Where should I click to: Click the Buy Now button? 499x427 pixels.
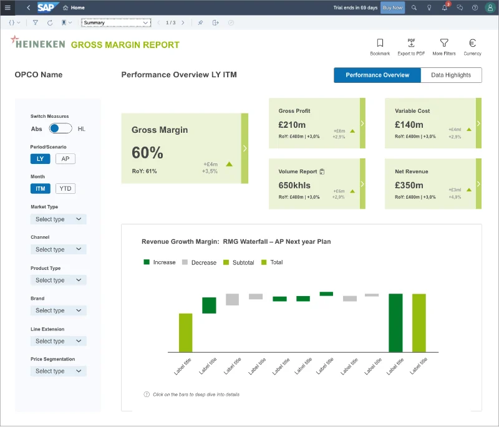click(393, 7)
